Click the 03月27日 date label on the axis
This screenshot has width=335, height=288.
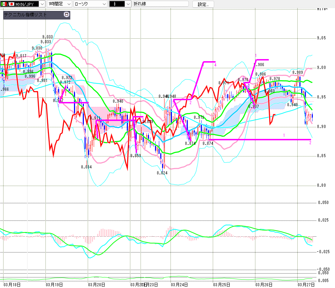tap(306, 284)
